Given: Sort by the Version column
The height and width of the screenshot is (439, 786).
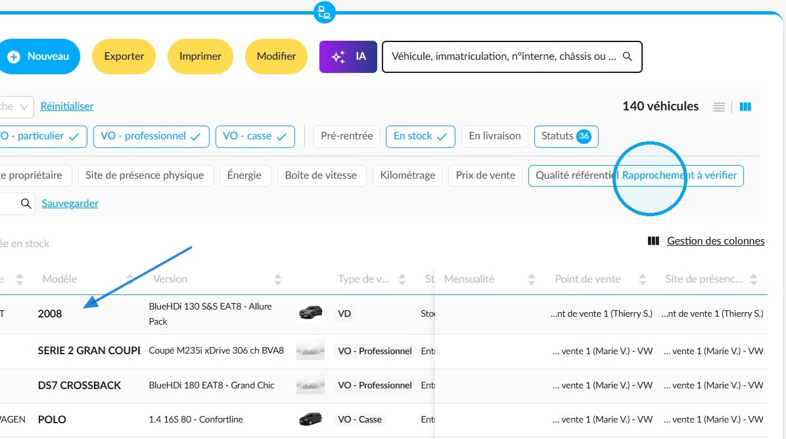Looking at the screenshot, I should (278, 279).
